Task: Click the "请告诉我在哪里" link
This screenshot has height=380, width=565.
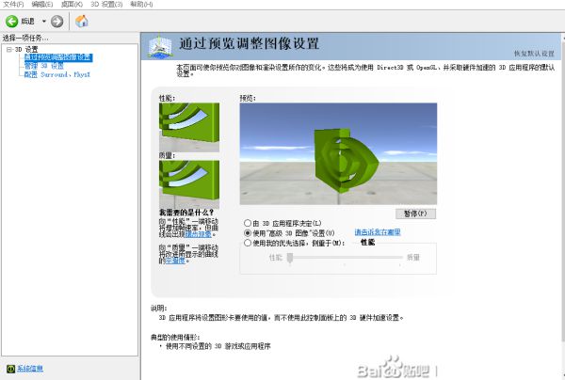Action: (377, 231)
